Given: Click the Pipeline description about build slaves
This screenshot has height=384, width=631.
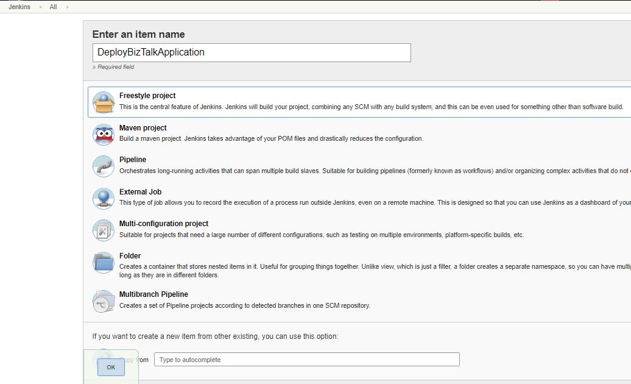Looking at the screenshot, I should point(375,171).
